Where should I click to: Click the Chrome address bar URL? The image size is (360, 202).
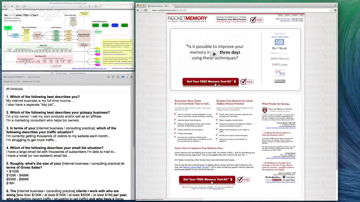point(169,10)
